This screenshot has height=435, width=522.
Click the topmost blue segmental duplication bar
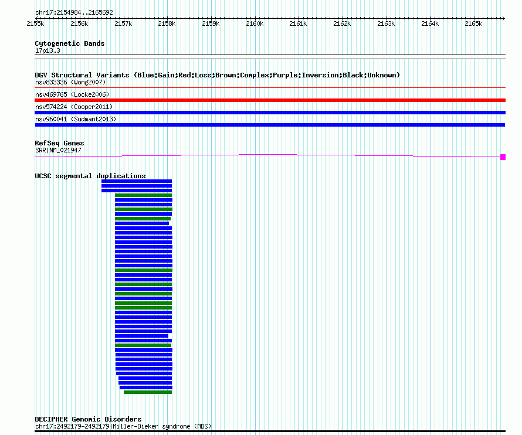[x=137, y=181]
